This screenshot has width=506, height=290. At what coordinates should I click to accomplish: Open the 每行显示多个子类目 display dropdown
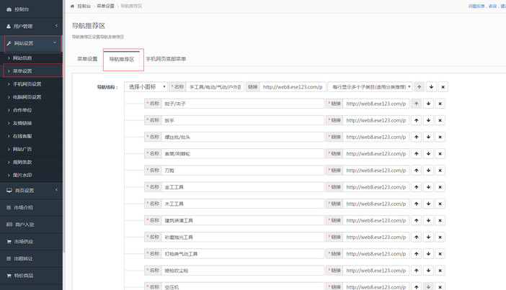coord(370,87)
